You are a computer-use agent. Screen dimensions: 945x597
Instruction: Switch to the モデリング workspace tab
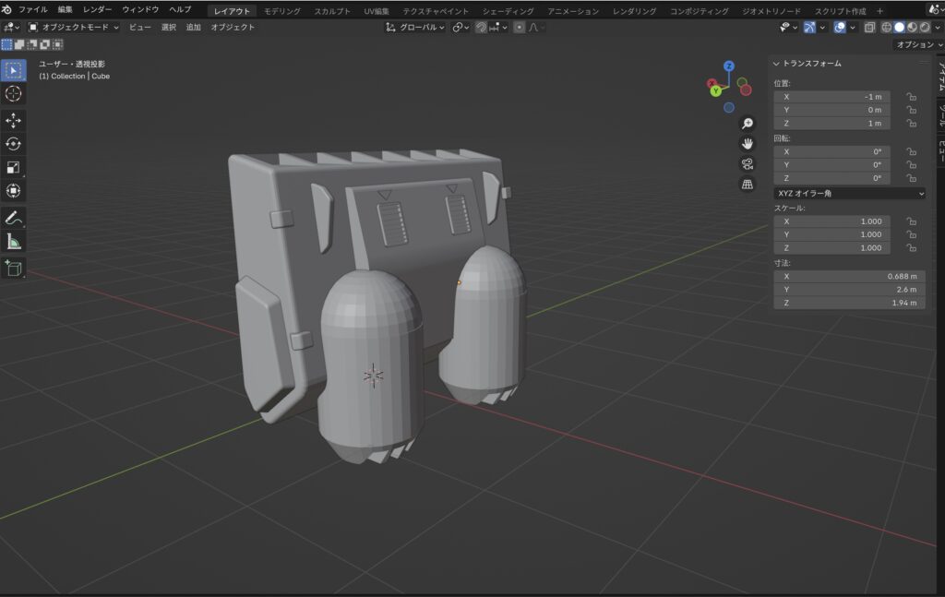[x=281, y=10]
